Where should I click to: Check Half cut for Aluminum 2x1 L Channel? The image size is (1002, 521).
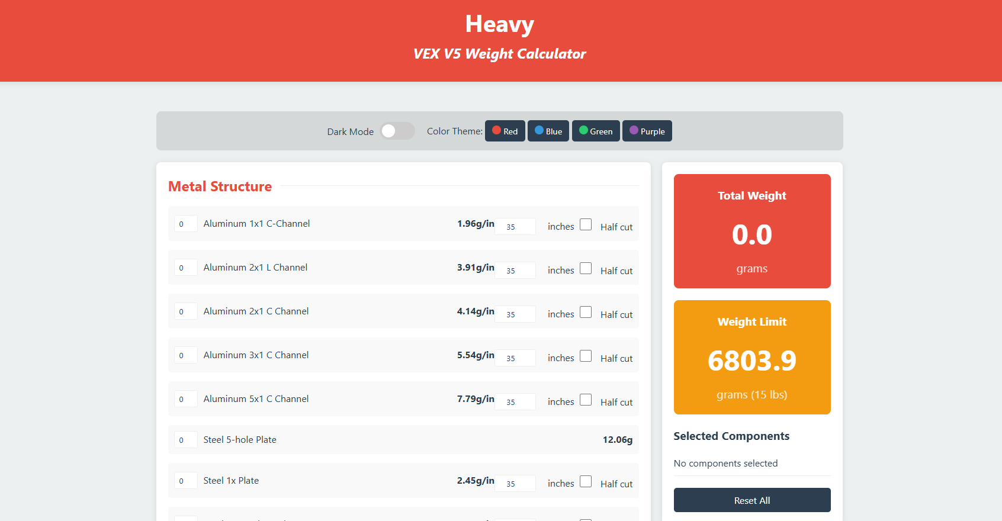586,268
